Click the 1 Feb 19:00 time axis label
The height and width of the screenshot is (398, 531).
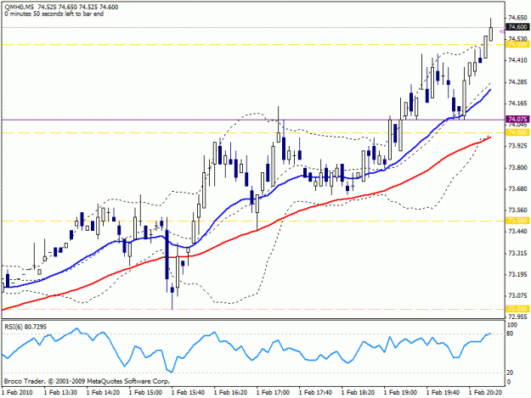[400, 392]
